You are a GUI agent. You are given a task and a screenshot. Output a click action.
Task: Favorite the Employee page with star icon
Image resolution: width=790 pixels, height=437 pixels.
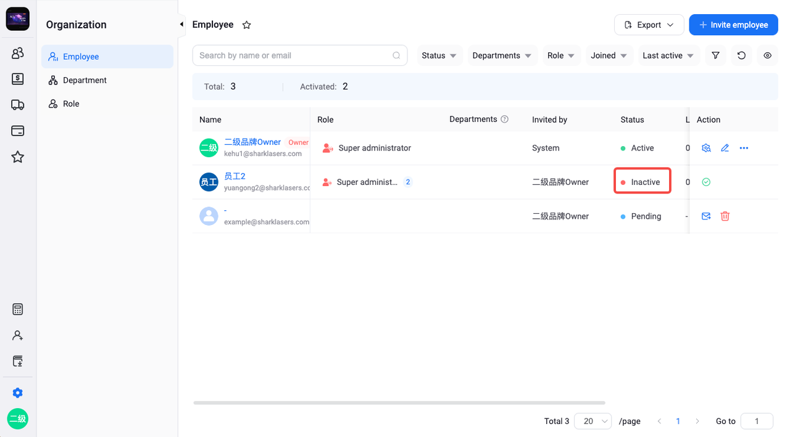coord(247,25)
